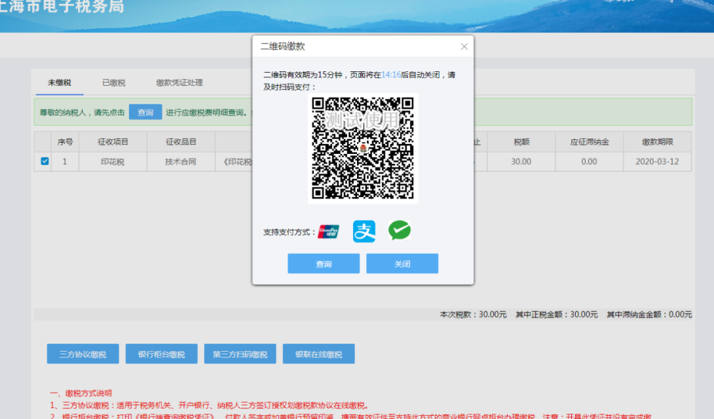Screen dimensions: 714x419
Task: Click the 技术合同 cell
Action: pos(180,162)
